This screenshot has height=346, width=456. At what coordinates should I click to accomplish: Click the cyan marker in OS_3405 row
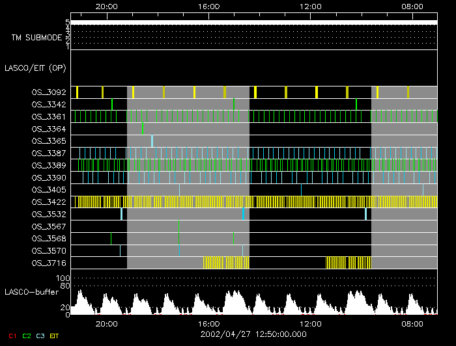pyautogui.click(x=301, y=190)
